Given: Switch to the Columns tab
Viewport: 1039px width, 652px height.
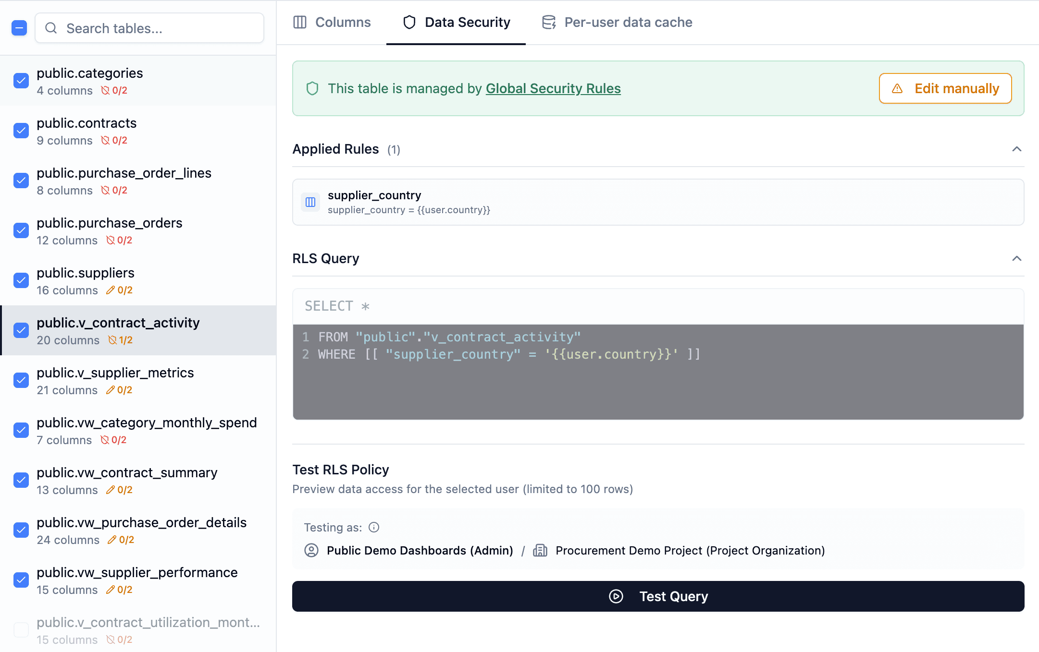Looking at the screenshot, I should click(332, 22).
